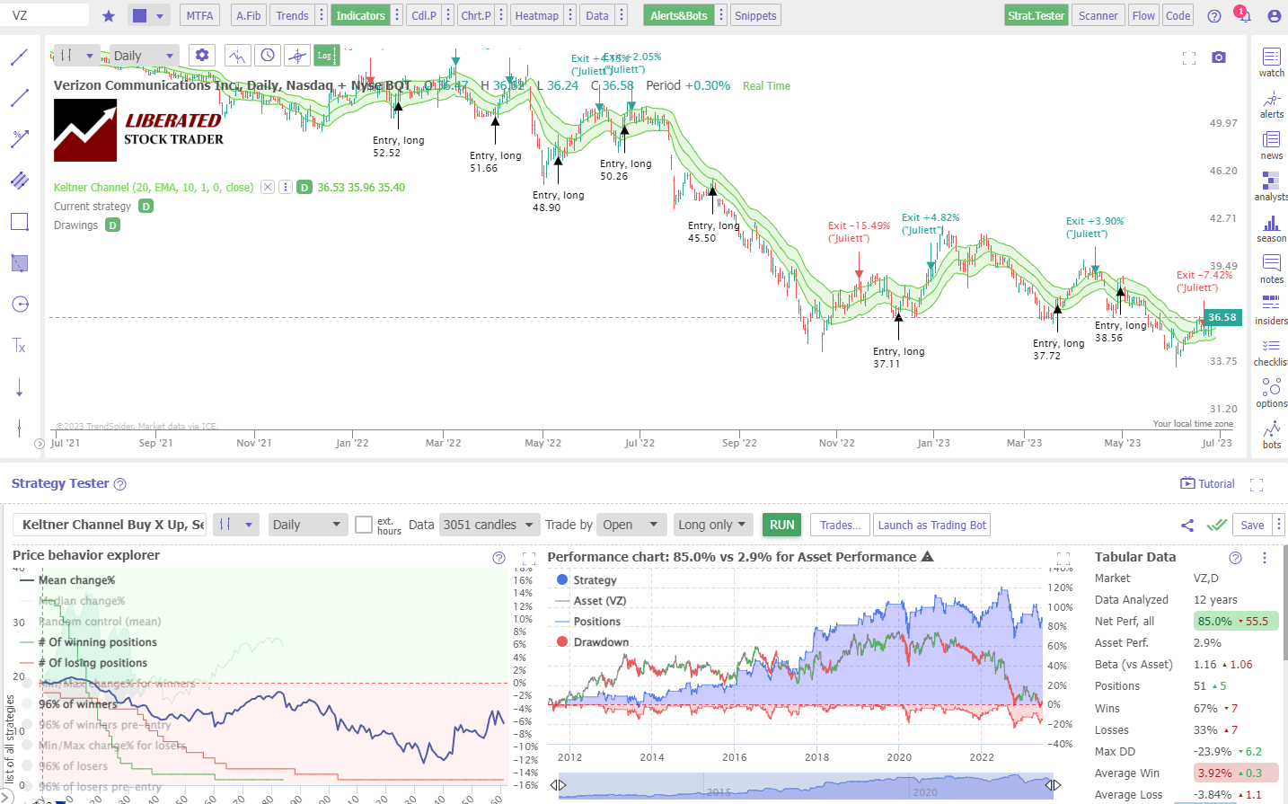Viewport: 1288px width, 804px height.
Task: Switch to the Strat.Tester tab
Action: pyautogui.click(x=1036, y=14)
